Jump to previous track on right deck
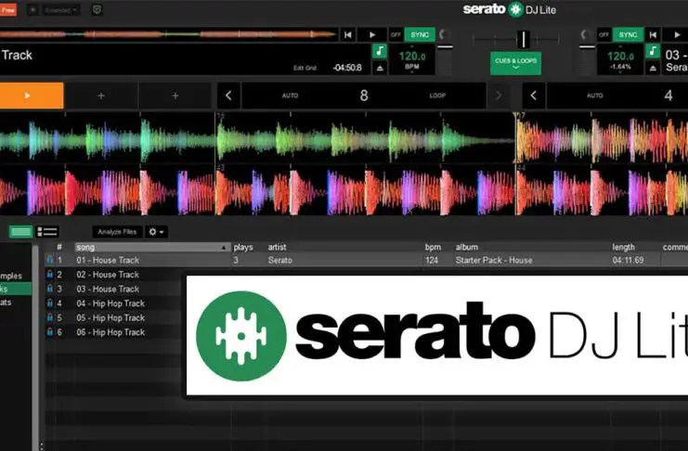688x451 pixels. point(653,34)
